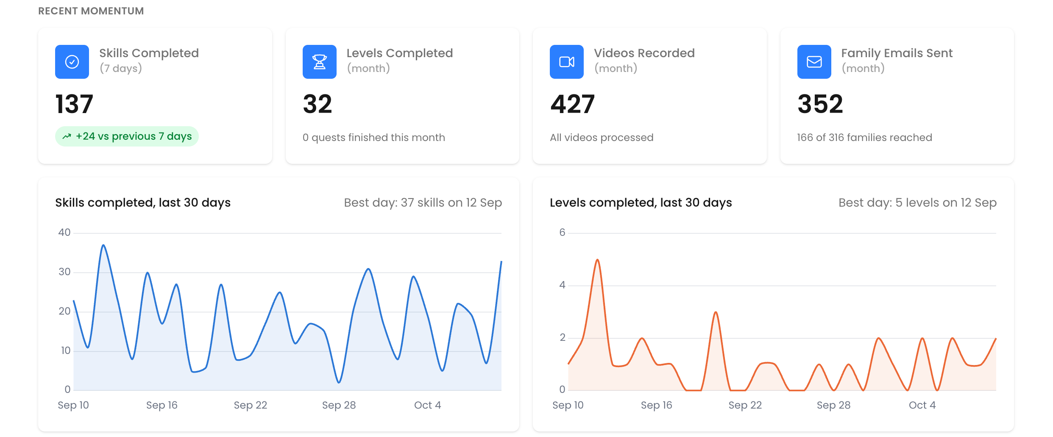Click the trending-up arrow in green badge
Image resolution: width=1053 pixels, height=437 pixels.
tap(67, 136)
